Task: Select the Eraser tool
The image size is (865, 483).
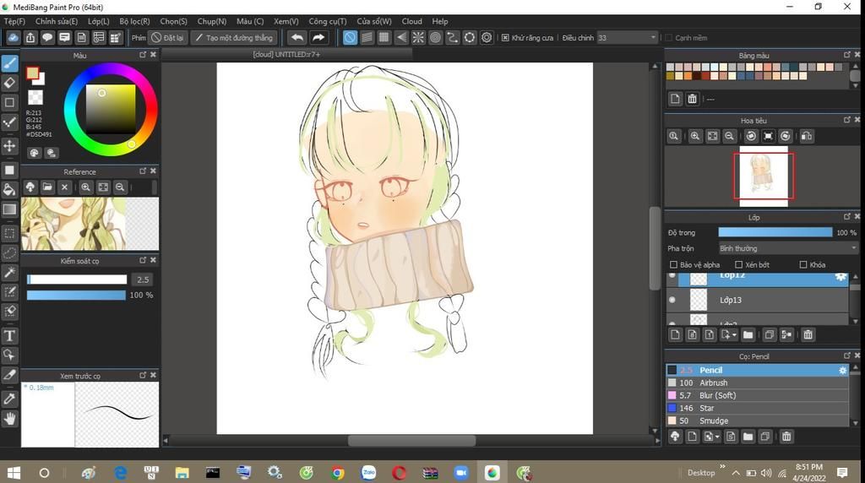Action: (9, 84)
